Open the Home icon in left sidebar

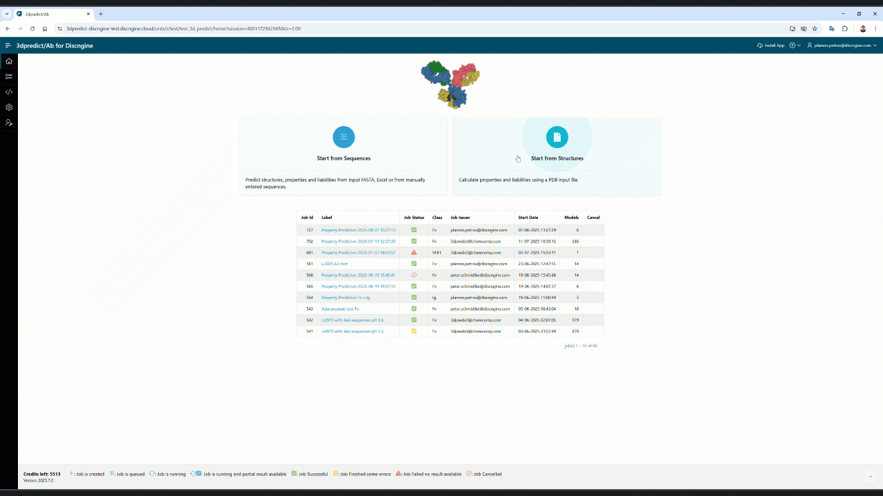[x=9, y=61]
